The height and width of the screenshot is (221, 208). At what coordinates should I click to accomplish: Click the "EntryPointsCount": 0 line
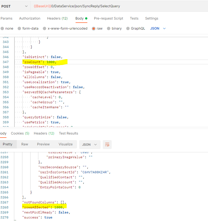click(x=59, y=187)
